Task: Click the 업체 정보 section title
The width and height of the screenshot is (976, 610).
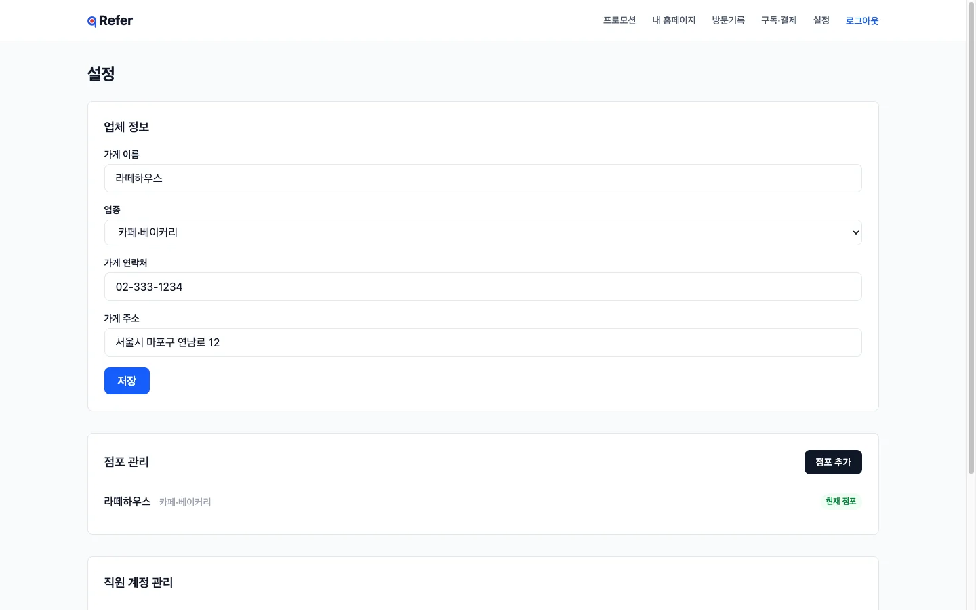Action: pyautogui.click(x=126, y=127)
